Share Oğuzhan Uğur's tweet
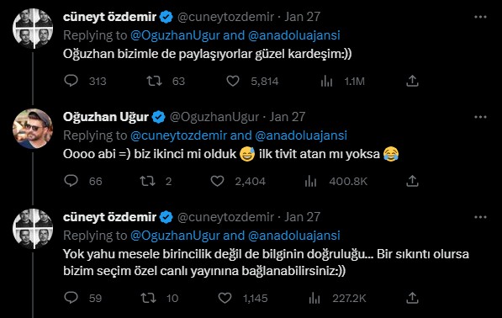The image size is (502, 318). click(x=412, y=181)
